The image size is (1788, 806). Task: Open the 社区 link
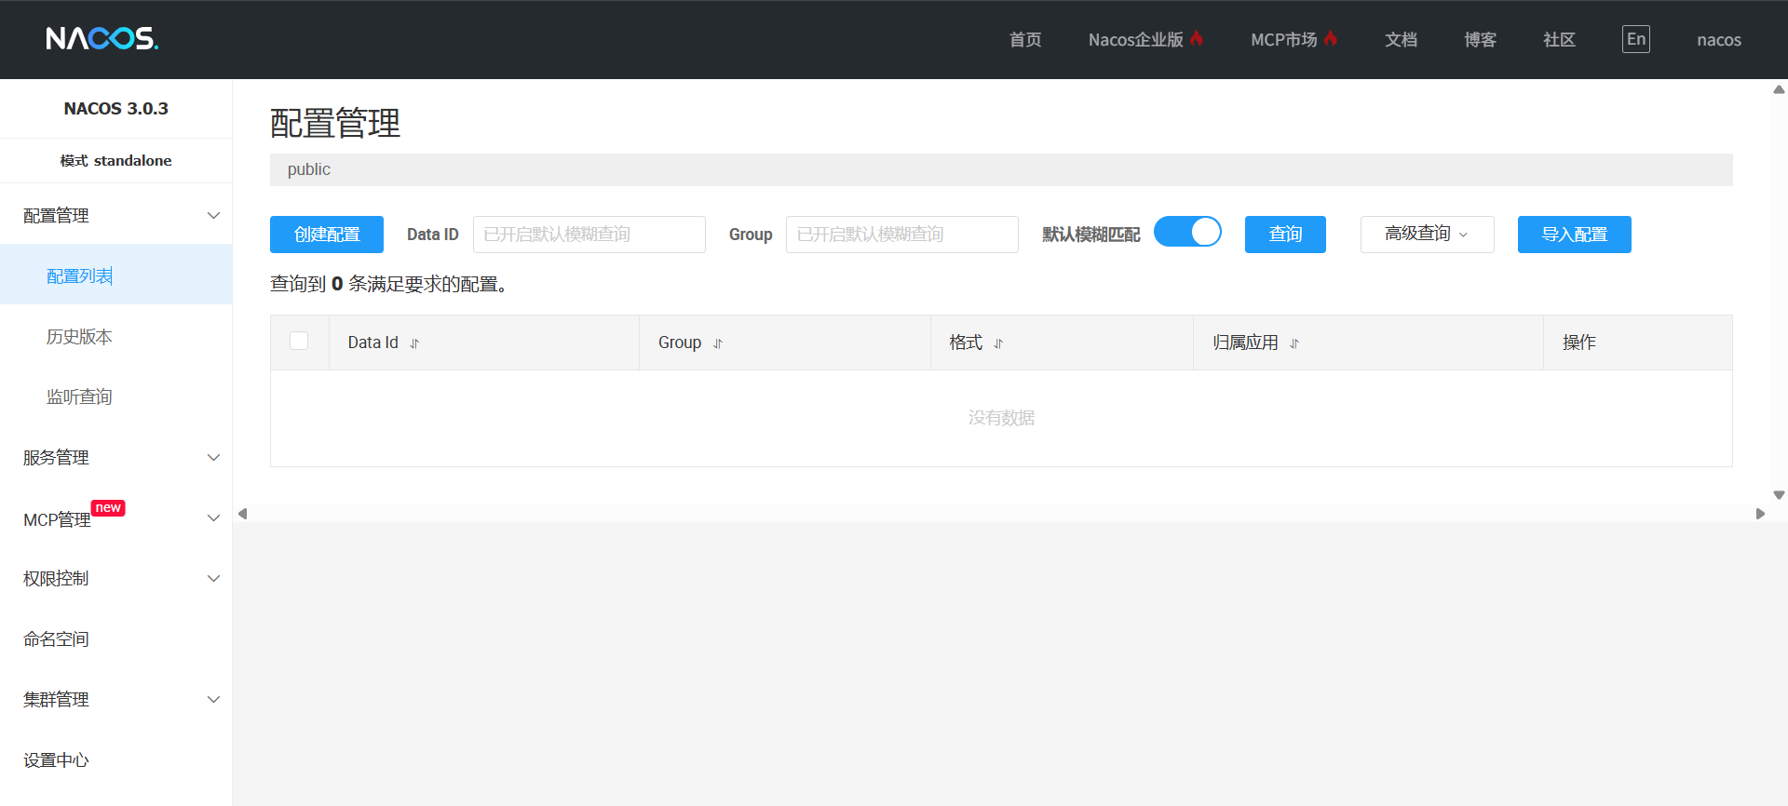[x=1559, y=39]
